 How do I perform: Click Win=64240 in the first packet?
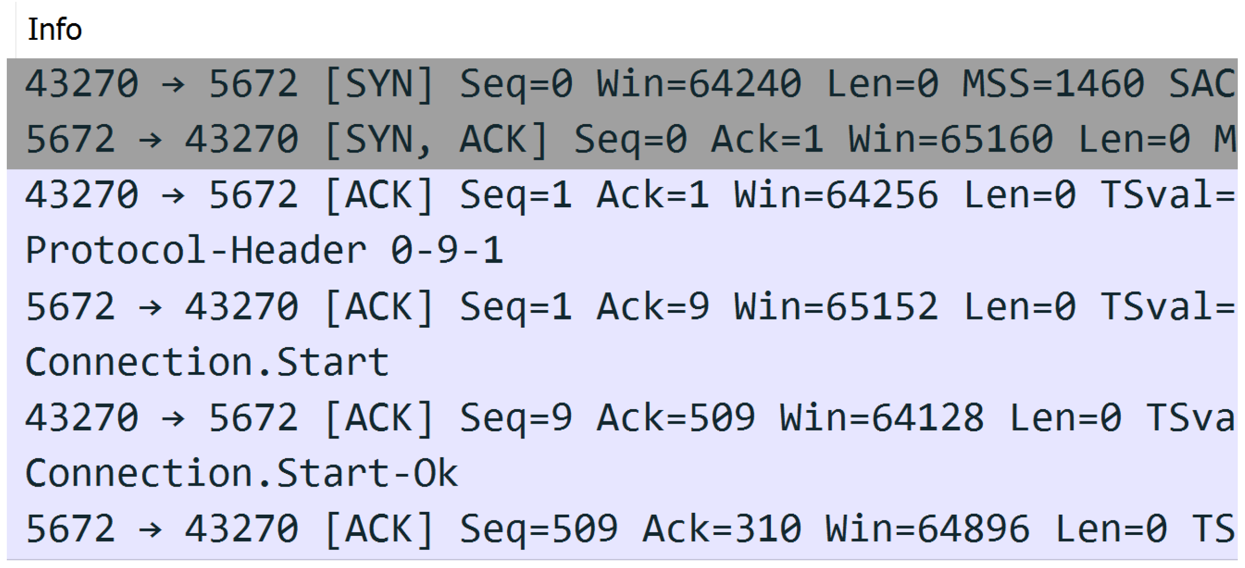tap(699, 84)
